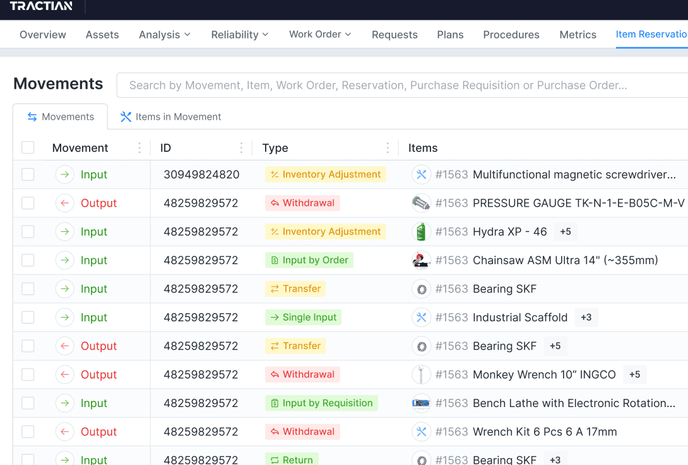Expand +3 more items on Industrial Scaffold row

[586, 317]
